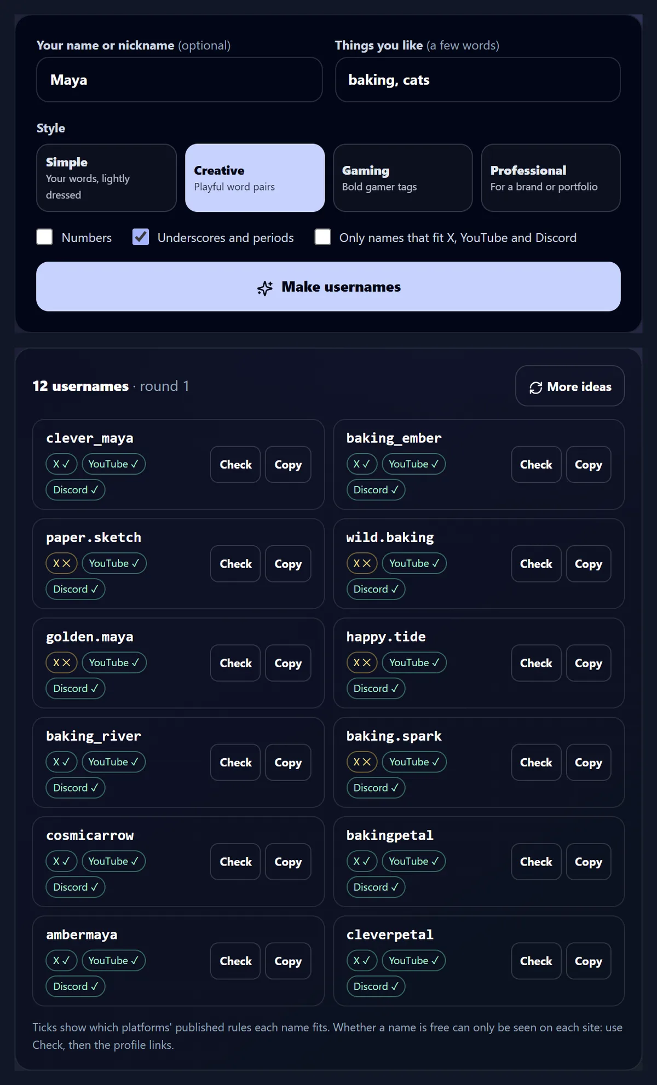Copy the paper.sketch username

[x=288, y=564]
